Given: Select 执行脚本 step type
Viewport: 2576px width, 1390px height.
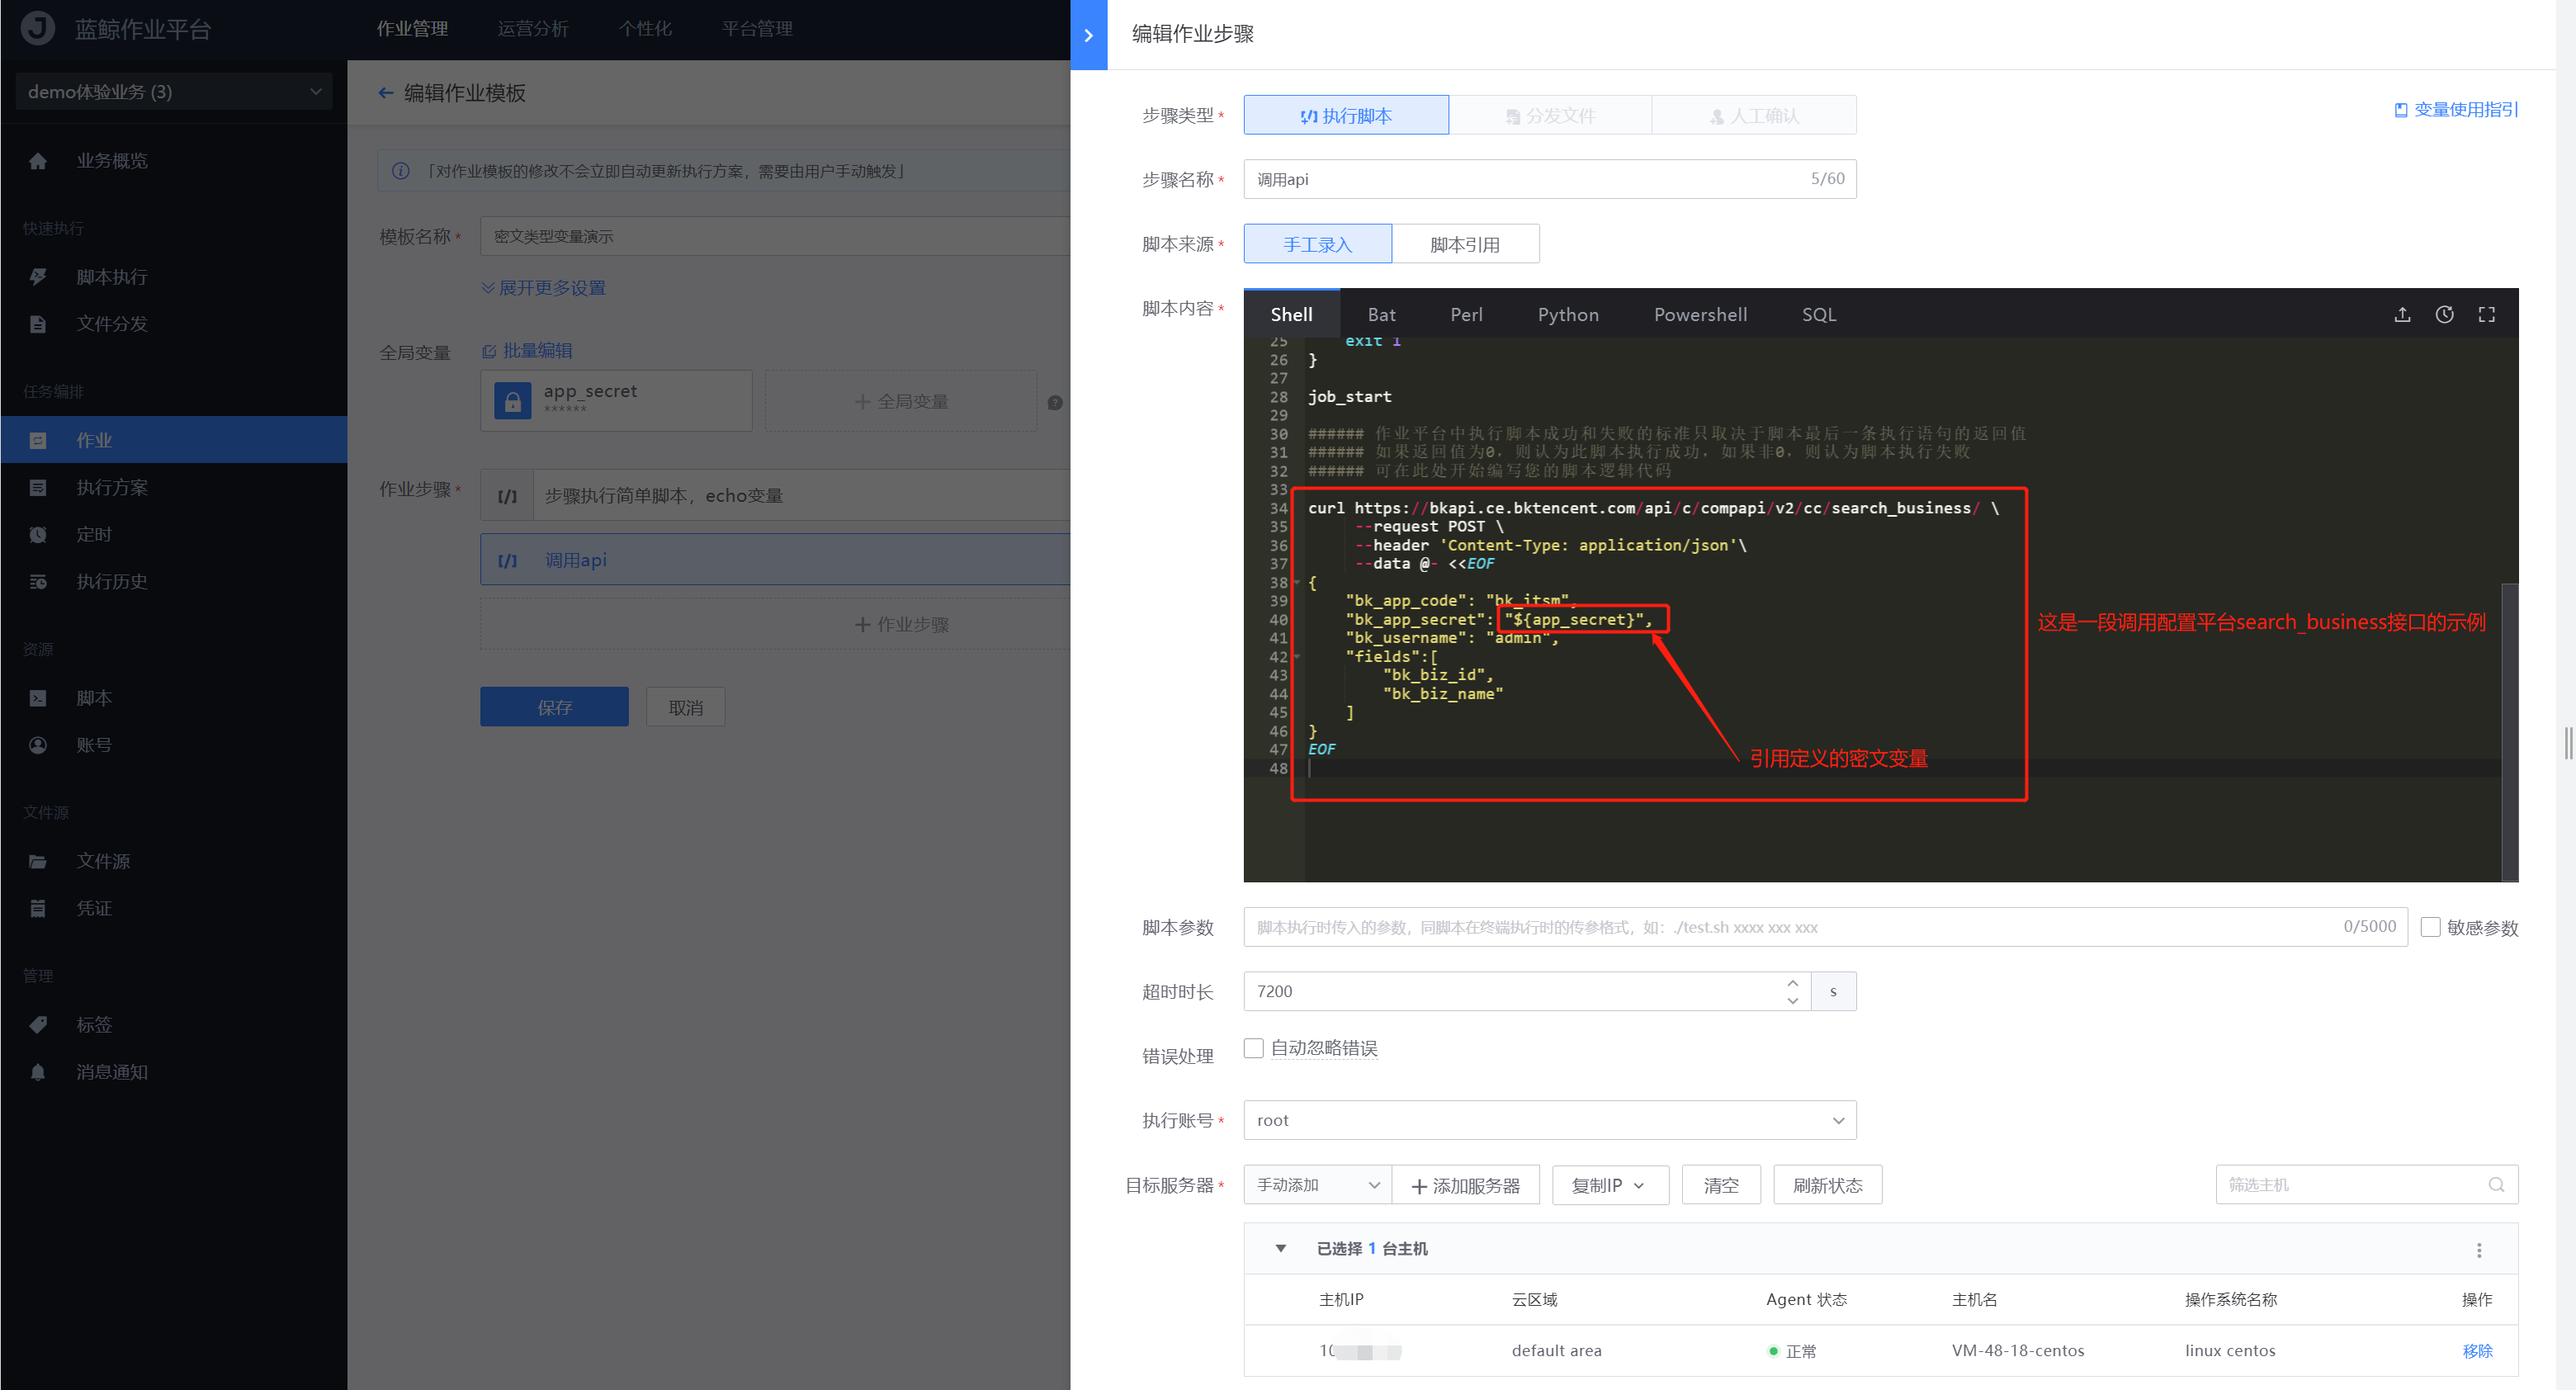Looking at the screenshot, I should 1345,115.
